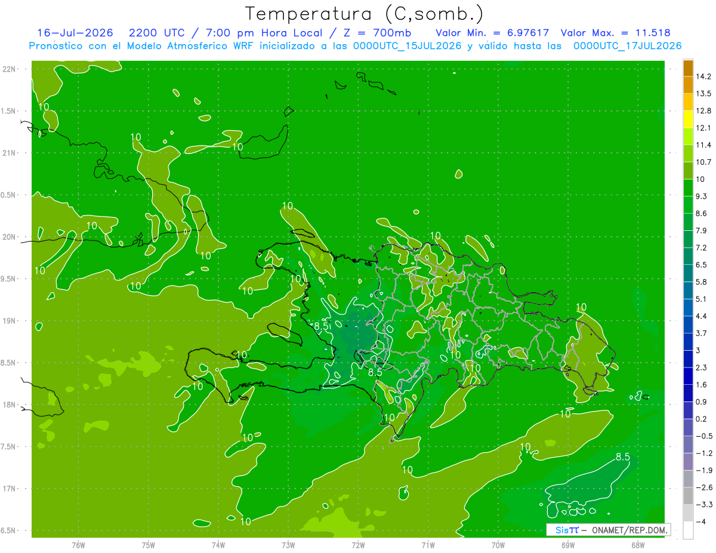Click the 2.3 value on color scale

701,367
